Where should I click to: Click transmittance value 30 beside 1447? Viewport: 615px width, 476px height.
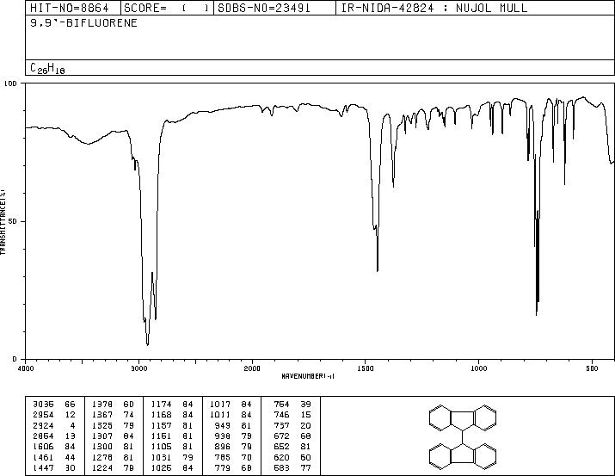pyautogui.click(x=71, y=467)
